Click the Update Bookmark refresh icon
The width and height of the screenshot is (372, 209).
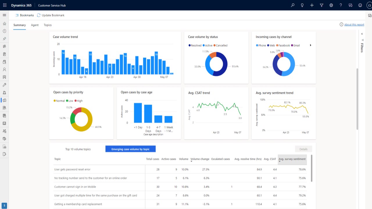pyautogui.click(x=39, y=15)
